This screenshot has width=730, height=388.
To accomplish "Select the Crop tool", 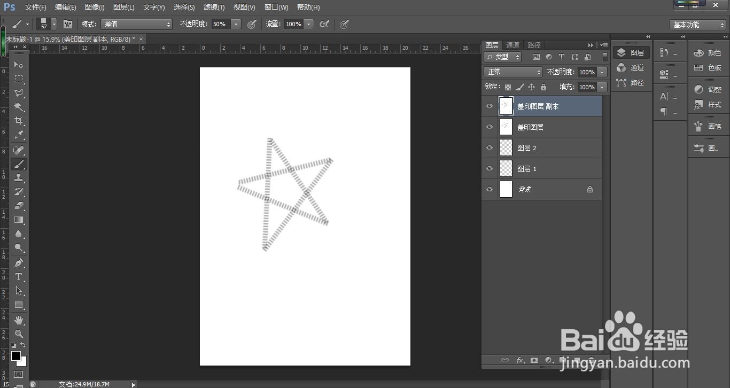I will tap(19, 120).
